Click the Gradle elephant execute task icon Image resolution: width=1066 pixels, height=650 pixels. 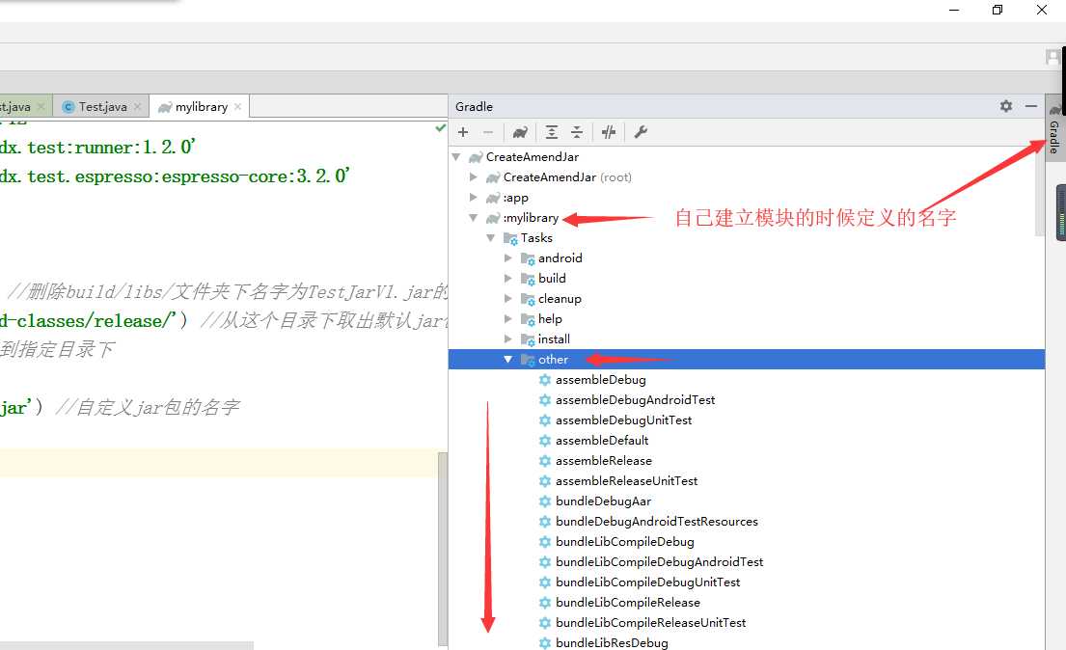pos(520,132)
